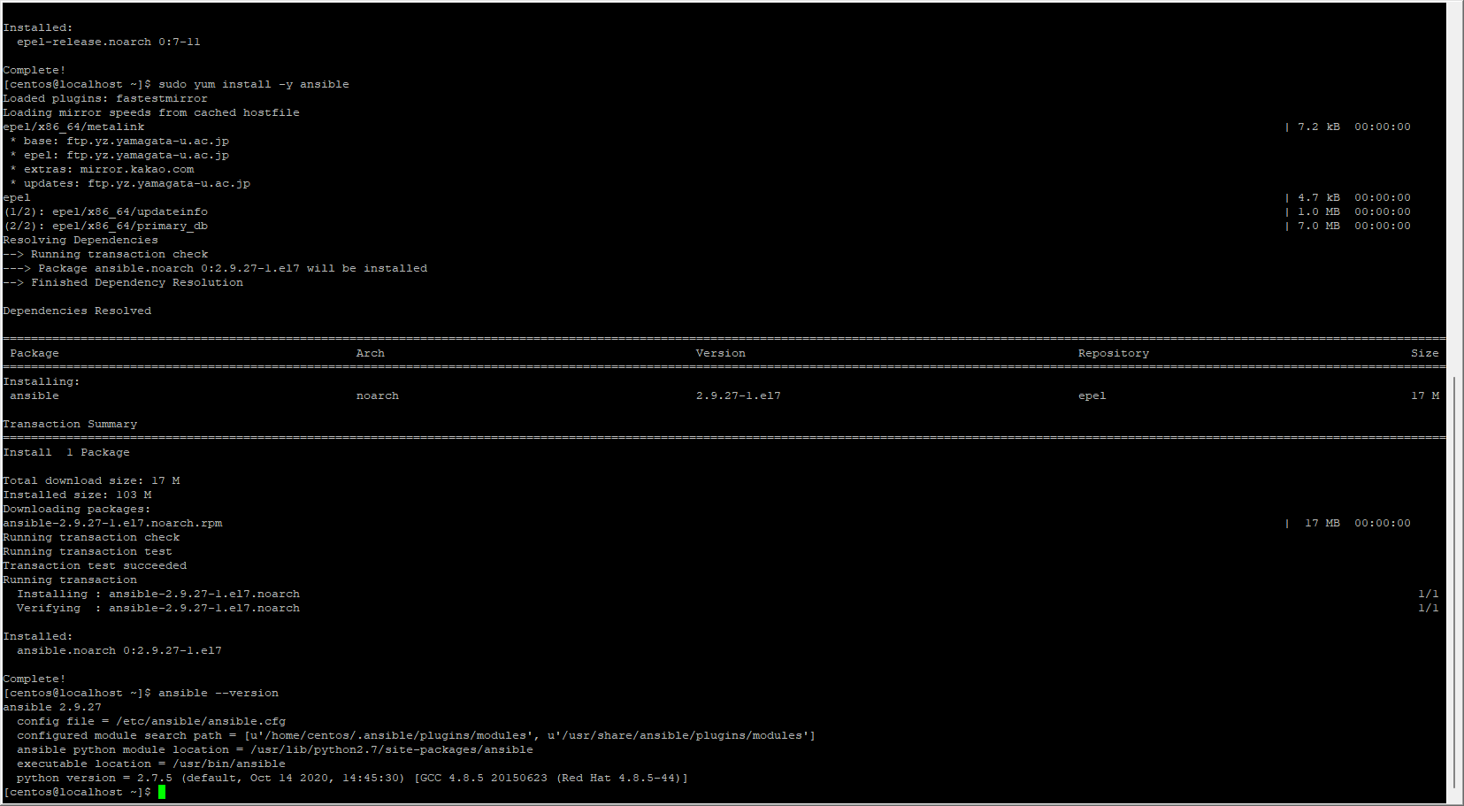Click 'ansible python module location' line
This screenshot has height=806, width=1464.
point(275,749)
